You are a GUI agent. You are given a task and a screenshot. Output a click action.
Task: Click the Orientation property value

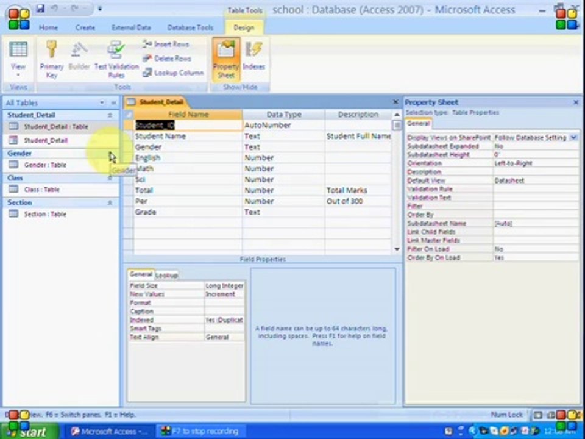tap(536, 163)
